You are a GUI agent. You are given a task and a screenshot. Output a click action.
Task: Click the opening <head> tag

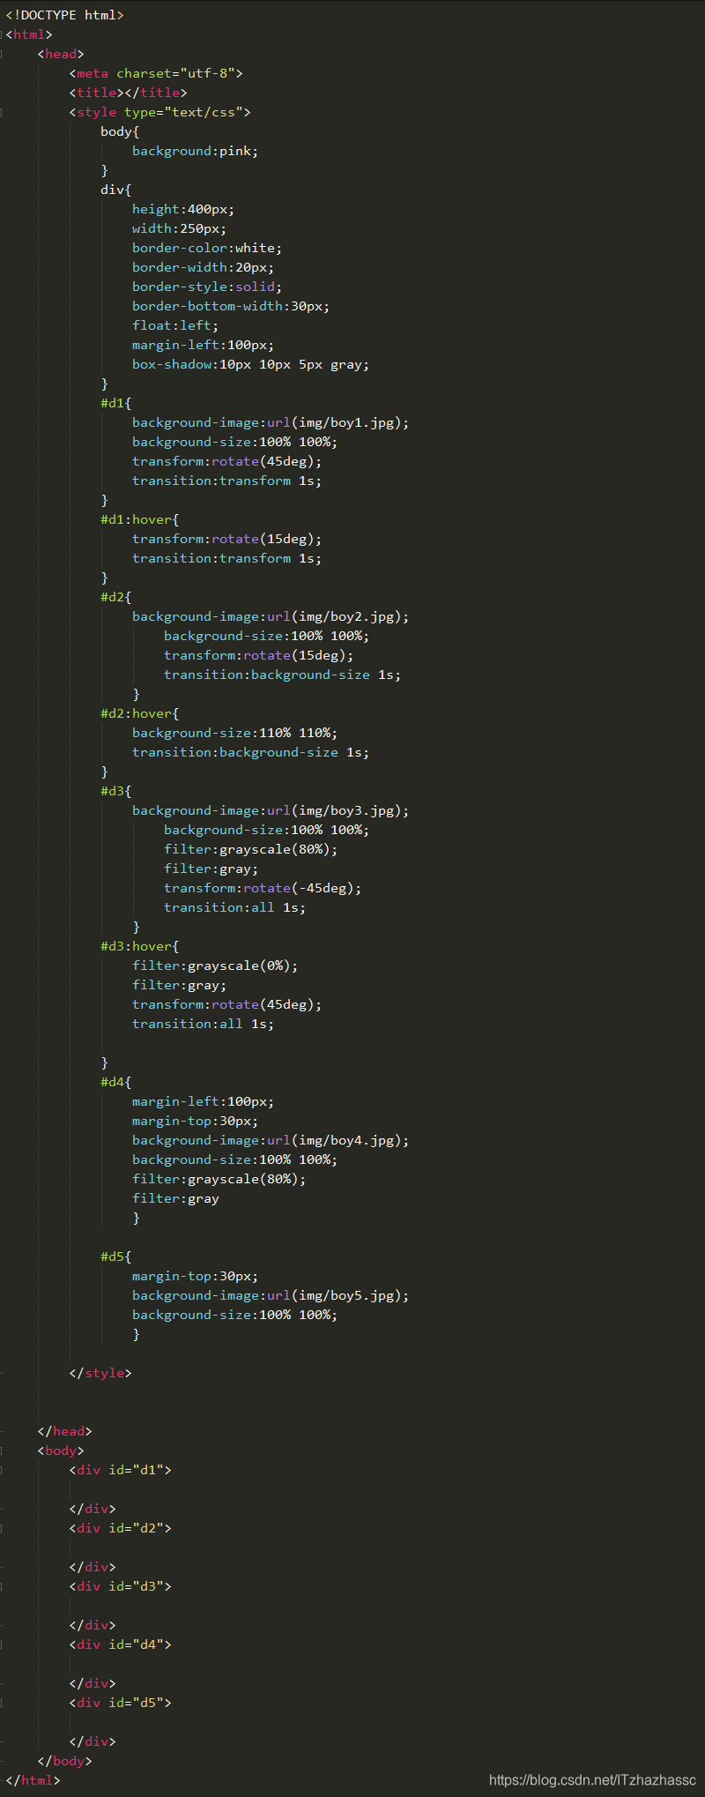point(61,54)
